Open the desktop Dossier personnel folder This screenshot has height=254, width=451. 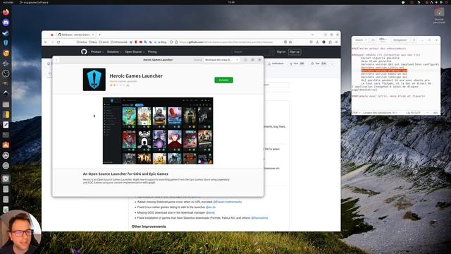click(439, 16)
